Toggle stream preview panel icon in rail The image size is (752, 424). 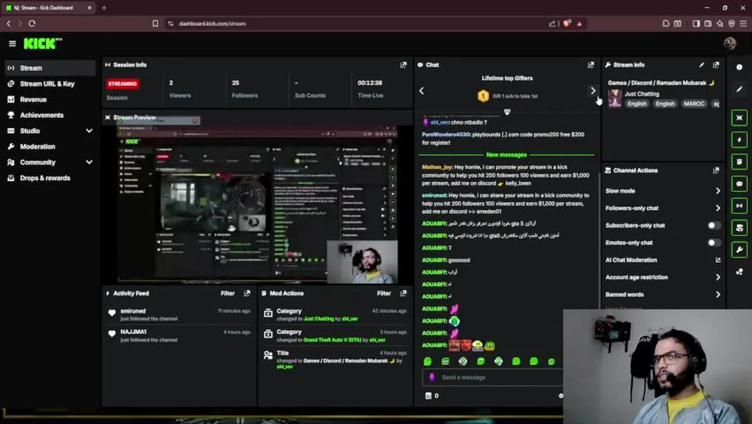coord(740,118)
